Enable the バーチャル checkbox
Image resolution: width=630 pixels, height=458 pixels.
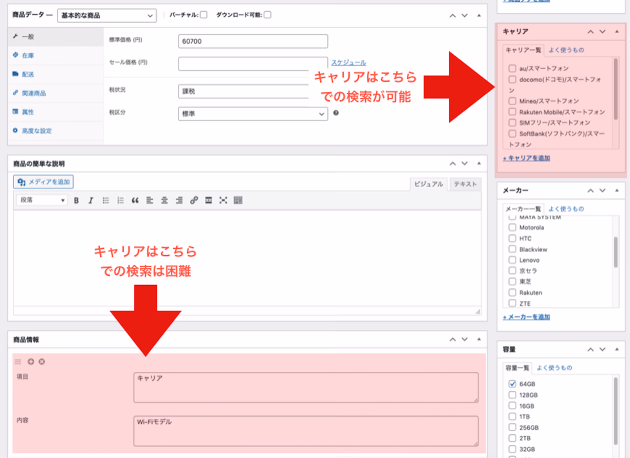(x=204, y=15)
